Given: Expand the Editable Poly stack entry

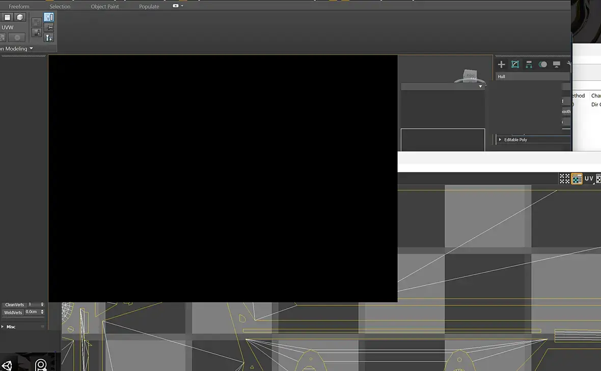Looking at the screenshot, I should pyautogui.click(x=500, y=140).
